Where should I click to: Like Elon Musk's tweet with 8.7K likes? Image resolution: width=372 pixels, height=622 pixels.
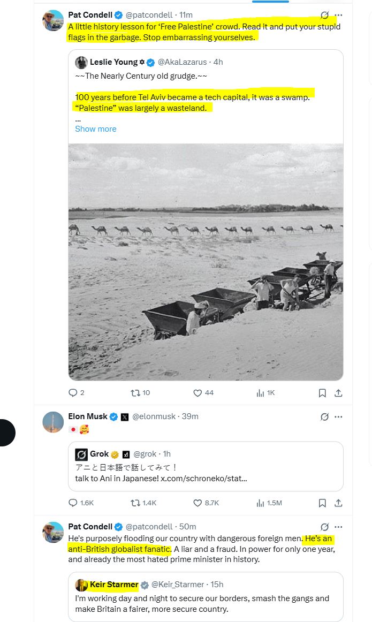pyautogui.click(x=197, y=503)
